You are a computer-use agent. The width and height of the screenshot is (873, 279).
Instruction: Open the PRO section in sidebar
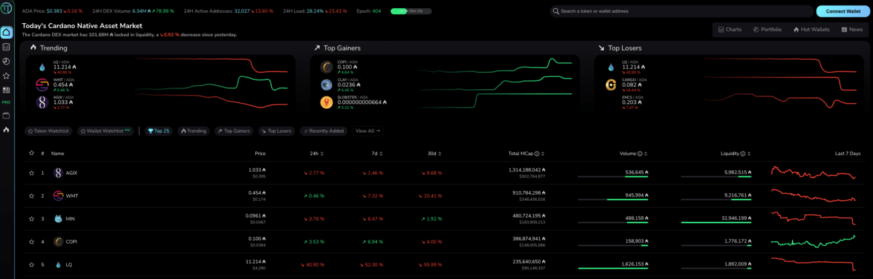[6, 102]
